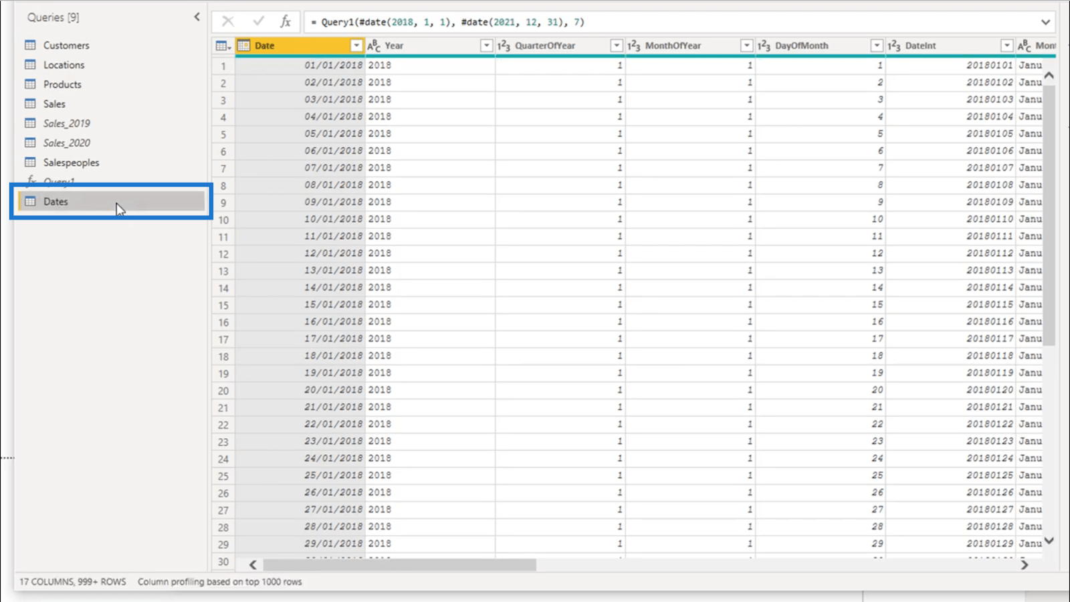The height and width of the screenshot is (602, 1070).
Task: Click the Sales table icon
Action: point(30,104)
